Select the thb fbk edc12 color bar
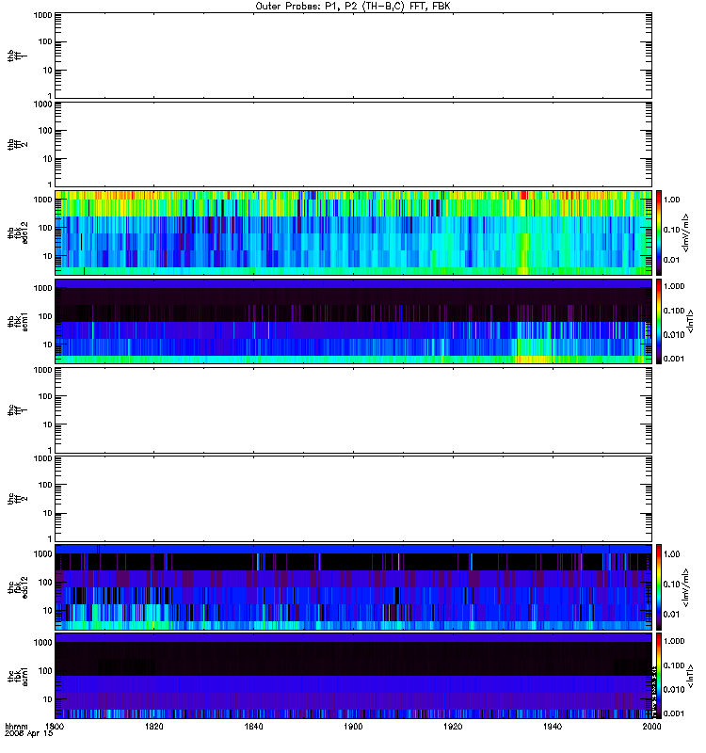Screen dimensions: 706x753 (659, 232)
